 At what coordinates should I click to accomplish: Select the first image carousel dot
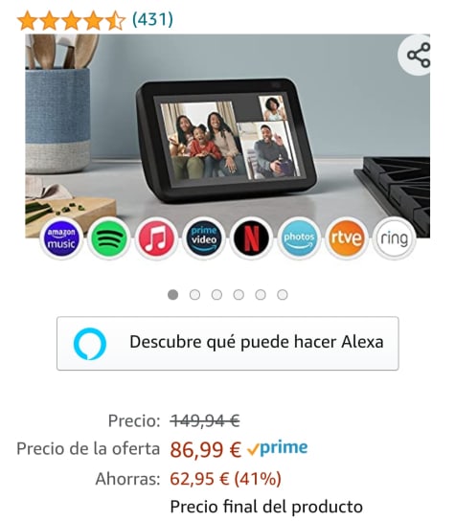(172, 294)
